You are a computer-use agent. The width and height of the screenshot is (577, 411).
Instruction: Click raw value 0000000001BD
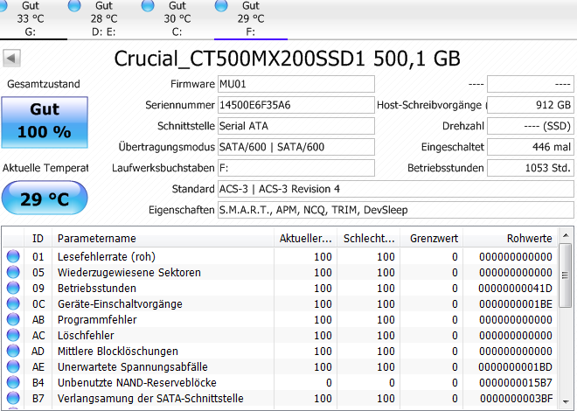coord(515,367)
